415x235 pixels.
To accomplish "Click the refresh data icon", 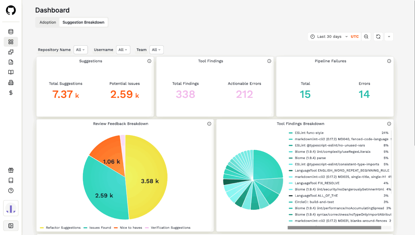I will pos(378,36).
